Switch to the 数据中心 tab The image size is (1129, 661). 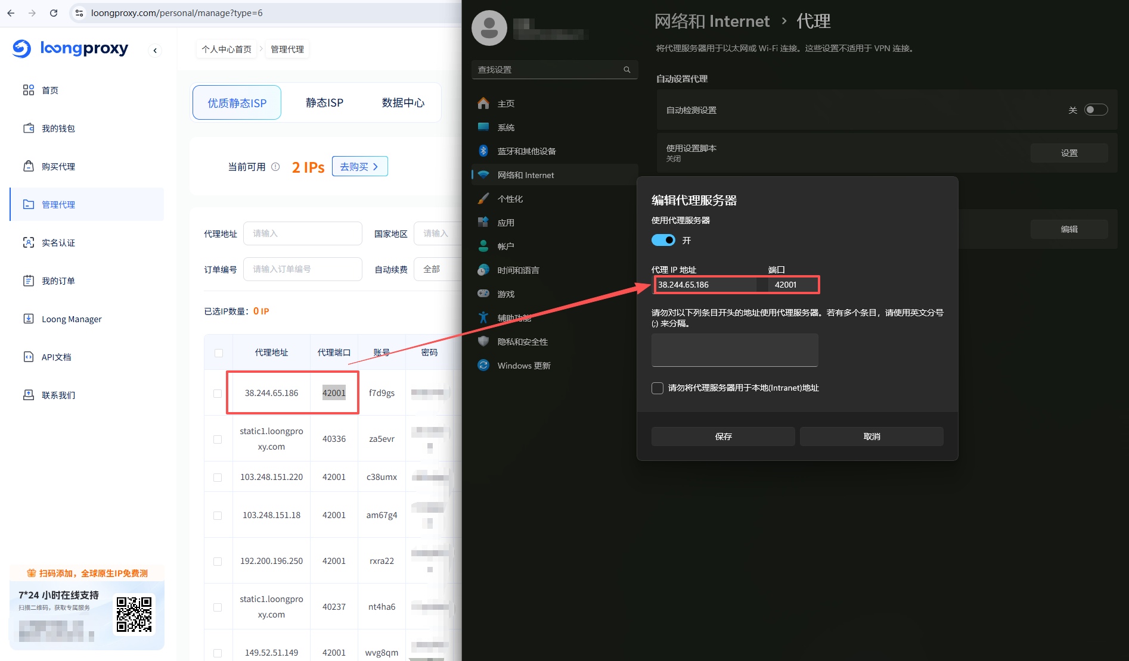[403, 103]
